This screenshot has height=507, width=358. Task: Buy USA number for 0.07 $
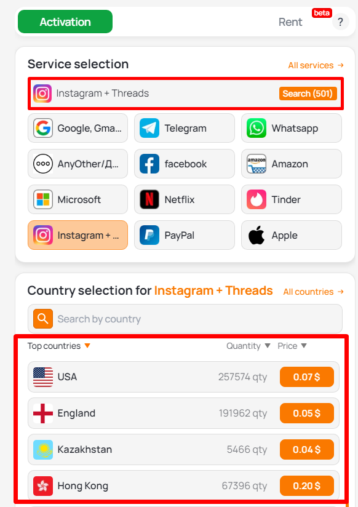point(306,377)
